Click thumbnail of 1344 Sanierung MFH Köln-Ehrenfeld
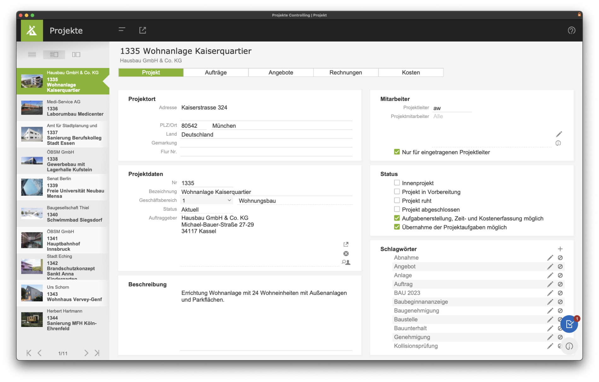 [32, 319]
